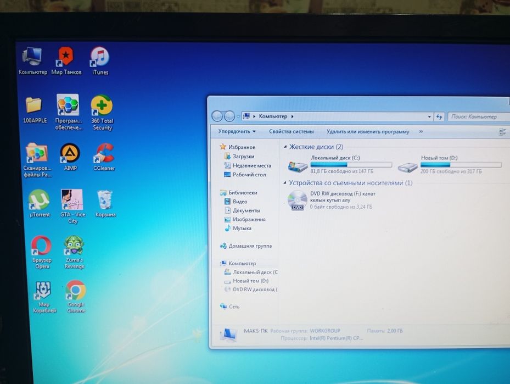Open the Упорядочить dropdown menu
510x384 pixels.
pyautogui.click(x=237, y=131)
